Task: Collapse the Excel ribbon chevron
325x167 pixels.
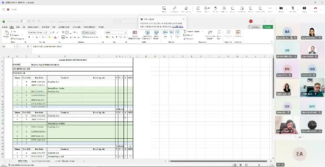Action: [x=272, y=41]
